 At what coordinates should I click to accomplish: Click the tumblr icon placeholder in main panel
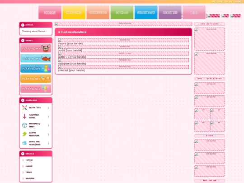tap(123, 47)
